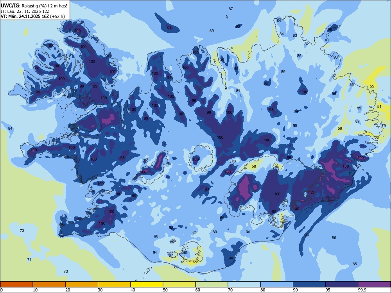
Task: Click the 0–10 dark orange legend swatch
Action: [x=16, y=284]
